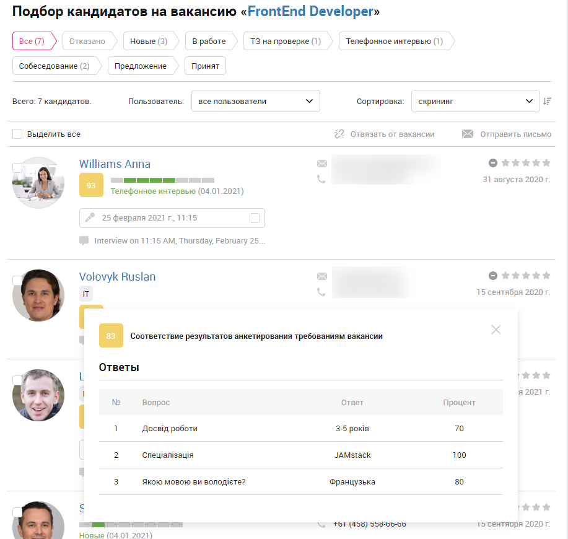Click the comment bubble icon under Williams Anna
Screen dimensions: 568x539
pyautogui.click(x=84, y=240)
